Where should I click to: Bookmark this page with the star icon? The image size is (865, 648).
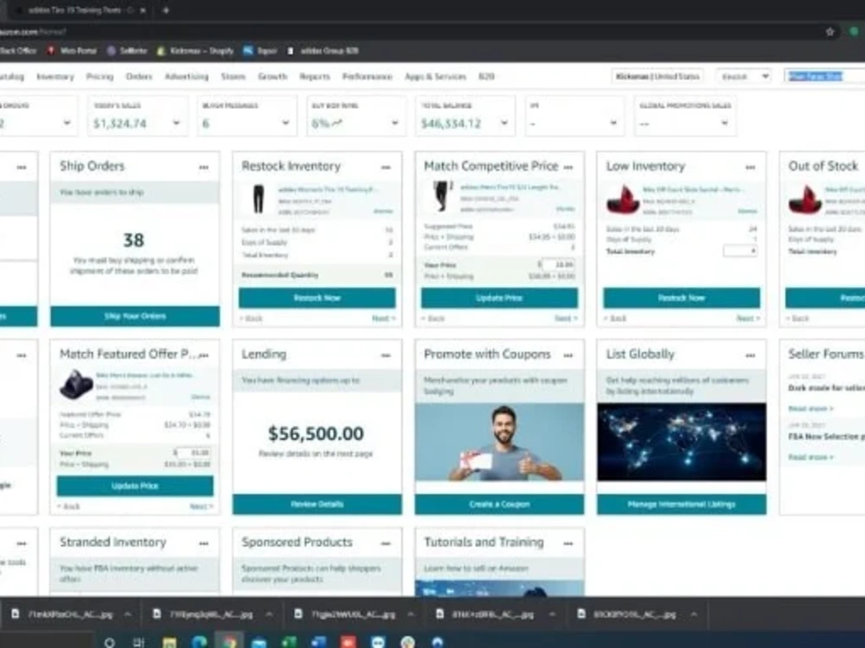[x=830, y=32]
